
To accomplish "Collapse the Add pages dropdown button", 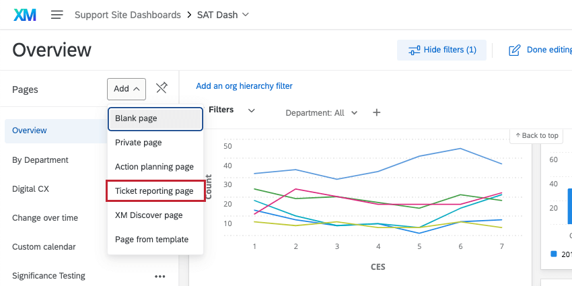I will [x=127, y=89].
